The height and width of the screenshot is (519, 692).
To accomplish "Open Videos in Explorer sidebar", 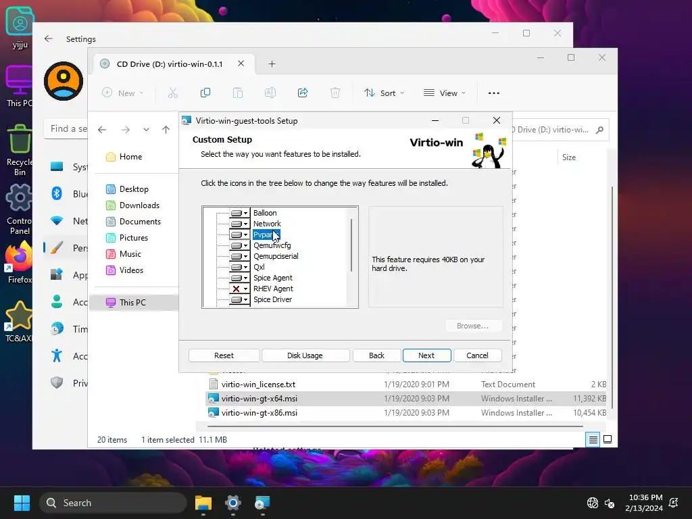I will click(125, 270).
